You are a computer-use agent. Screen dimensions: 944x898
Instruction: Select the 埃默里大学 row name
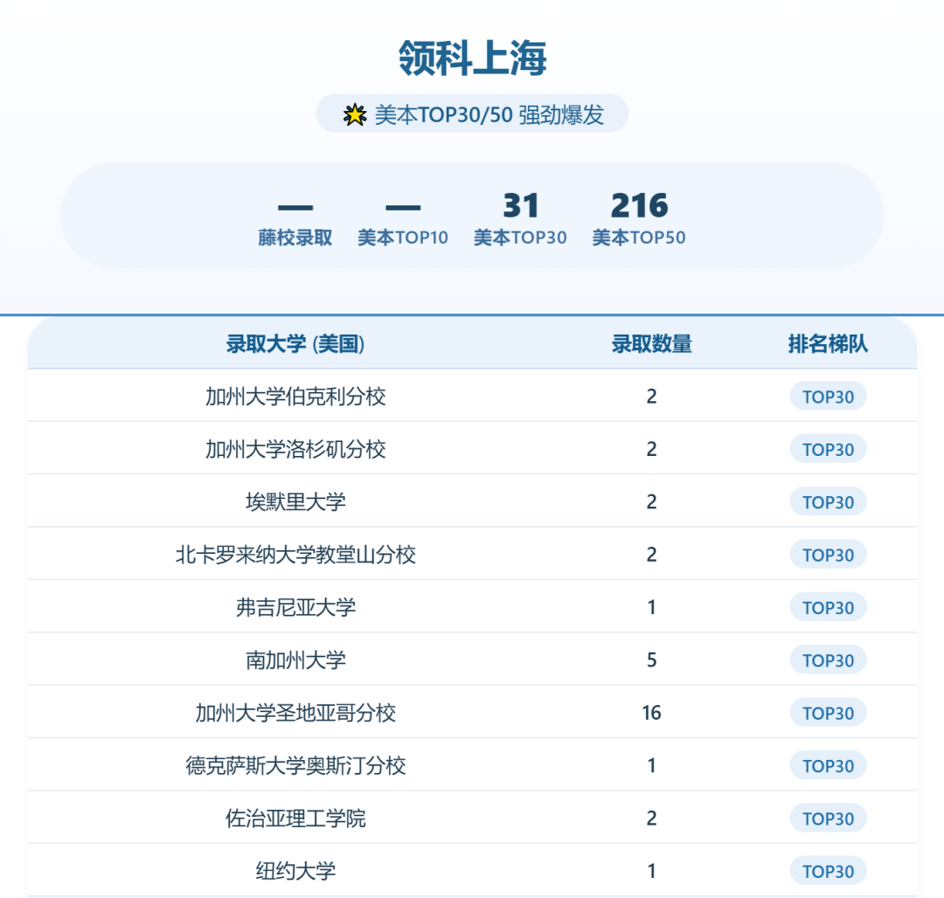295,502
